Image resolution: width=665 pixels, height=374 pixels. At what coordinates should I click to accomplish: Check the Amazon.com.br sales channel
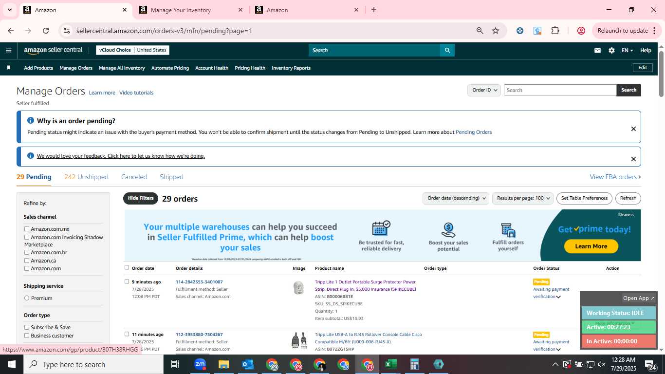click(x=27, y=252)
